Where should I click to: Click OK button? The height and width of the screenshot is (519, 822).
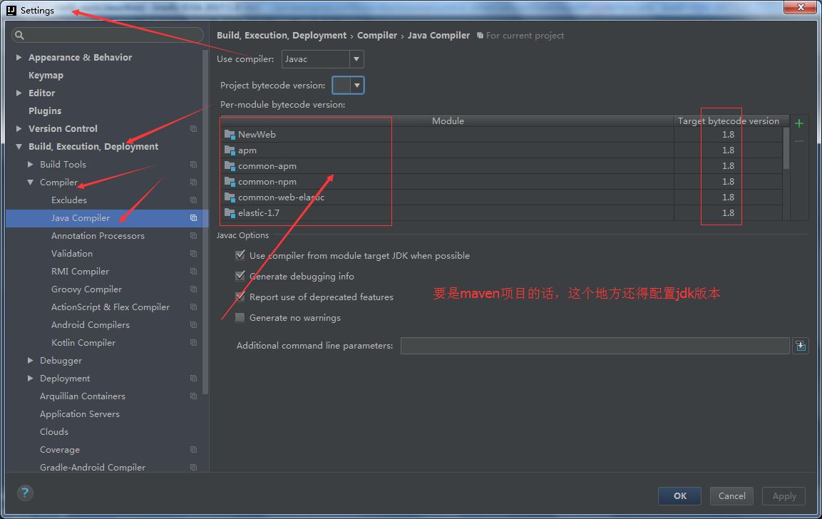point(679,496)
